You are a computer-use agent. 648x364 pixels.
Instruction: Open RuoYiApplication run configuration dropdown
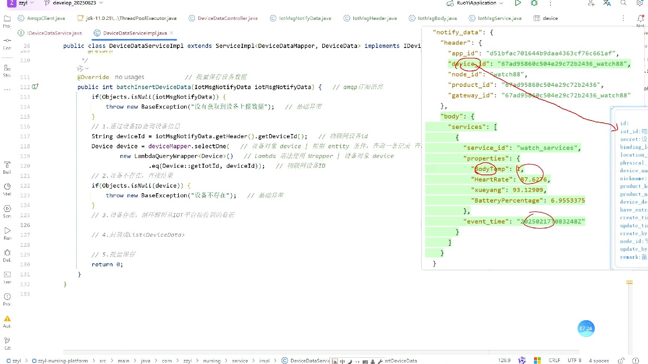click(475, 3)
